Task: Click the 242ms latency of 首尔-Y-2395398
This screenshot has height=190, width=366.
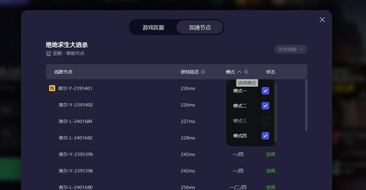Action: 188,171
